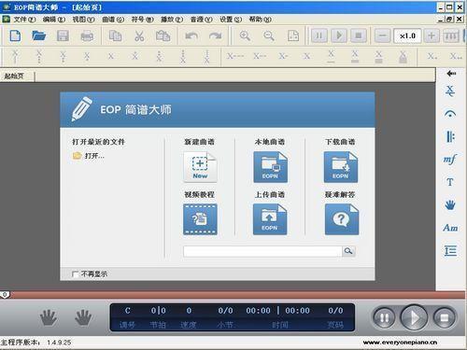Click the page layout toolbar icon
Viewport: 467px width, 350px height.
(x=293, y=35)
